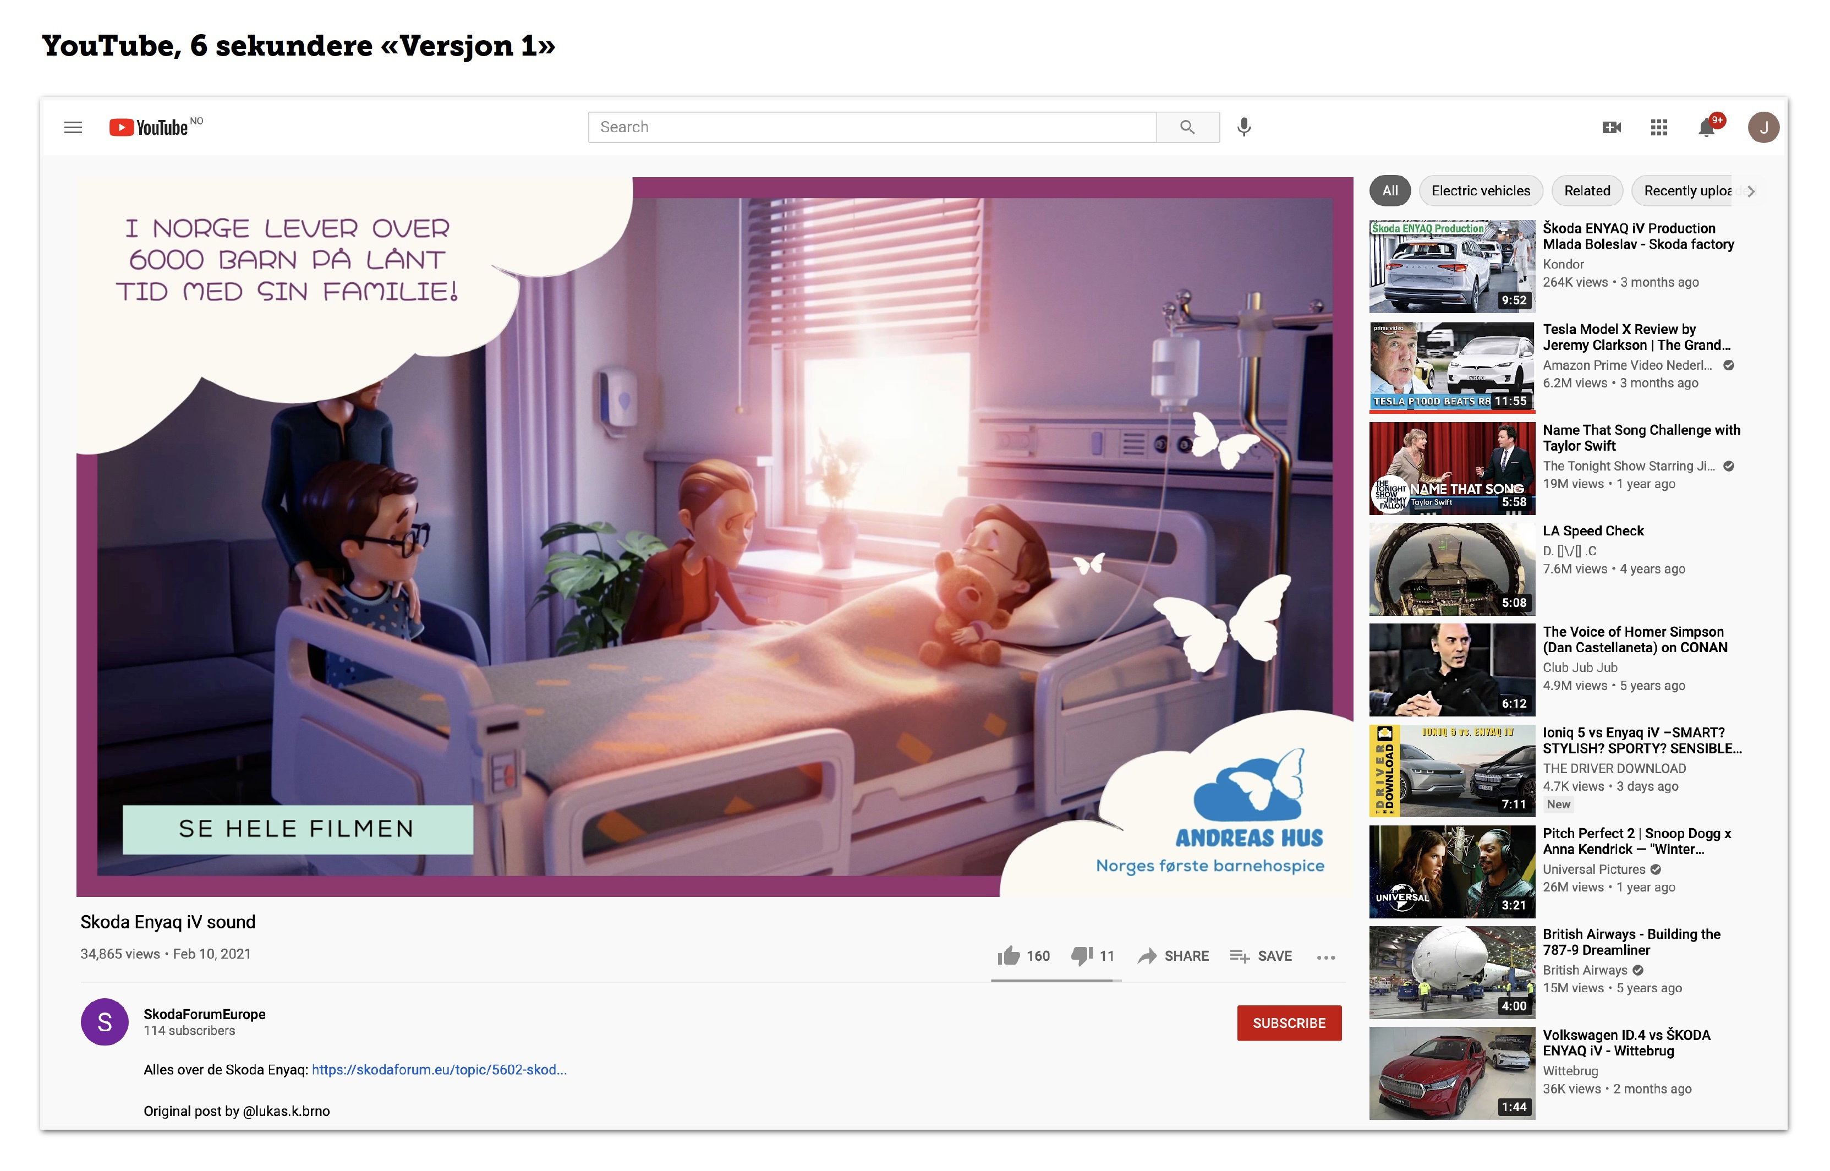Open the skodaforum.eu description link
The image size is (1830, 1171).
click(439, 1069)
